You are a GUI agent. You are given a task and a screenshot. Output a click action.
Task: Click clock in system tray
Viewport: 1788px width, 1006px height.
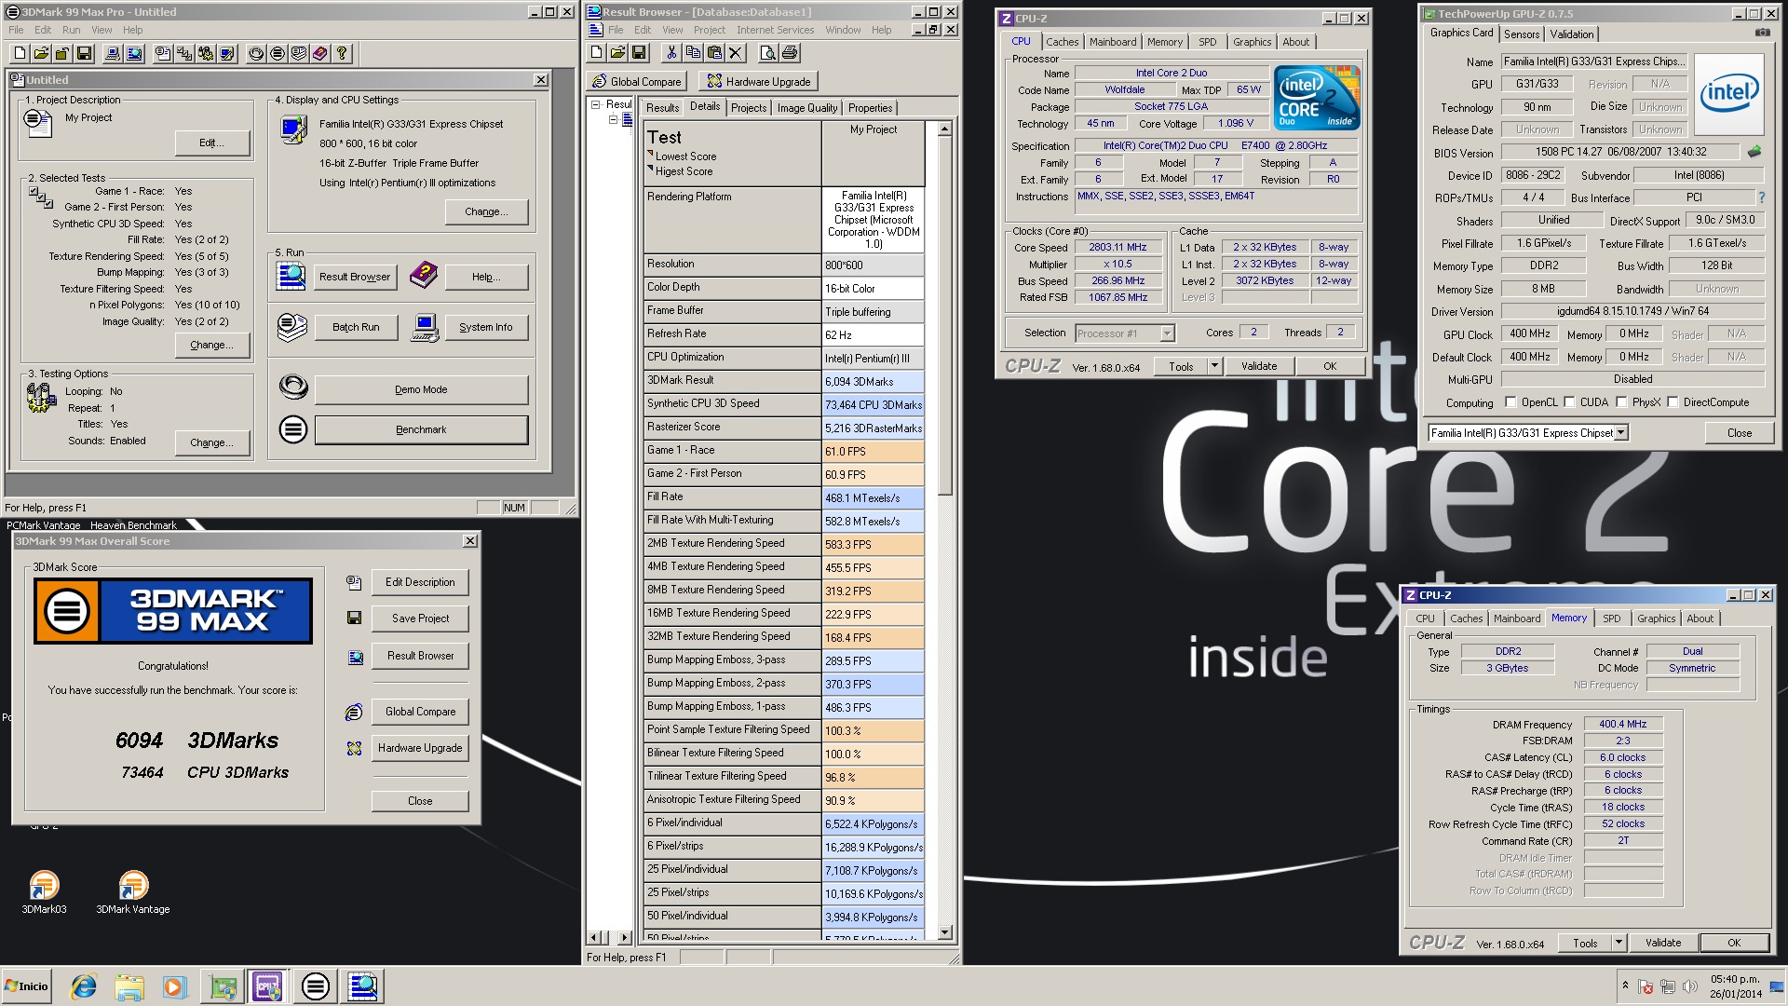1734,986
